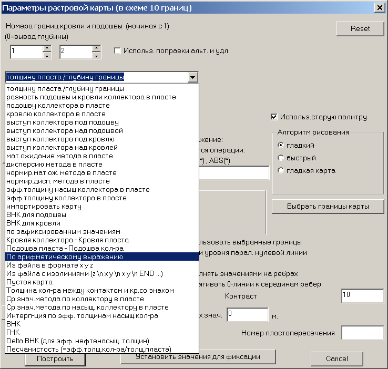Decrease the first boundary number spinner

point(47,56)
